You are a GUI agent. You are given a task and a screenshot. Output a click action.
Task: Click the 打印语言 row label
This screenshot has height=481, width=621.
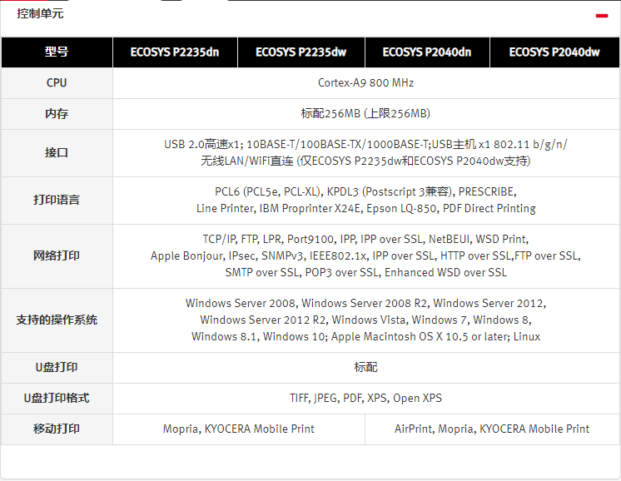[x=57, y=201]
